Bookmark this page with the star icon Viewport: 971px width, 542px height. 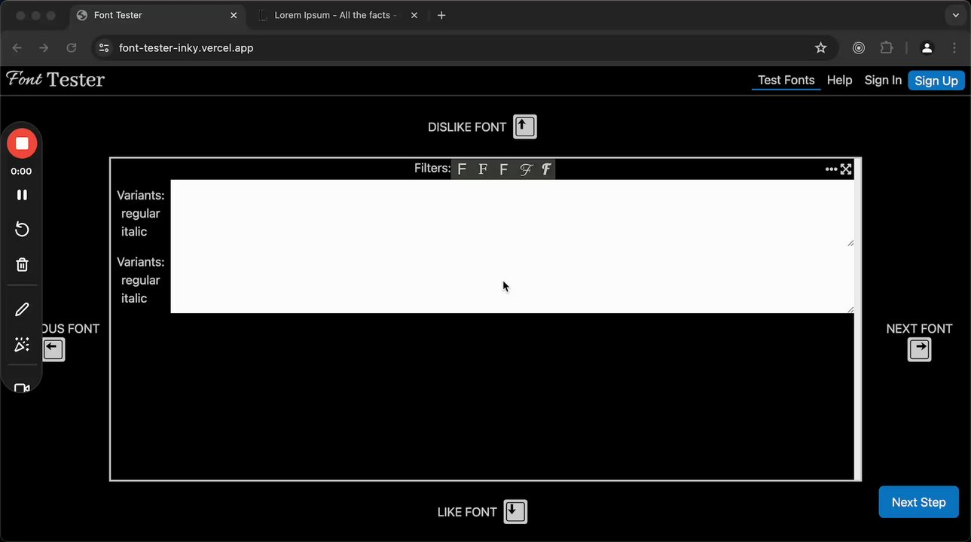tap(821, 47)
